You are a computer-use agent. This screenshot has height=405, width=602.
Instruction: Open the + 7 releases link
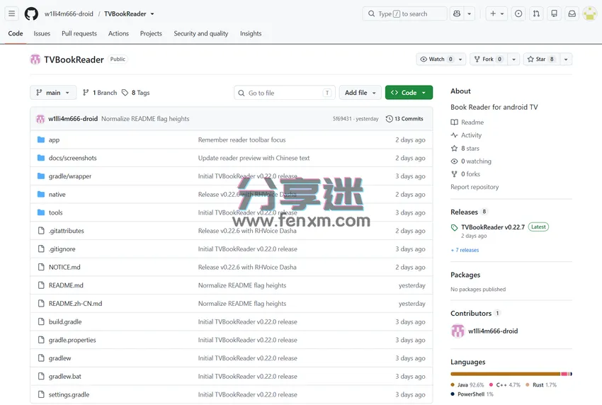465,250
